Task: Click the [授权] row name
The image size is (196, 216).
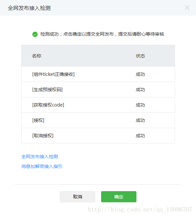Action: pos(38,120)
